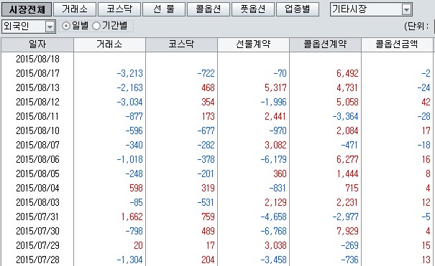Open the 외국인 investor dropdown arrow
This screenshot has height=266, width=435.
50,27
